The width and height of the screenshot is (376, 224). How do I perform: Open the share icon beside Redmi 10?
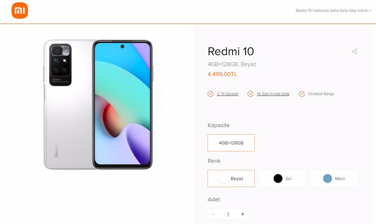click(x=354, y=51)
